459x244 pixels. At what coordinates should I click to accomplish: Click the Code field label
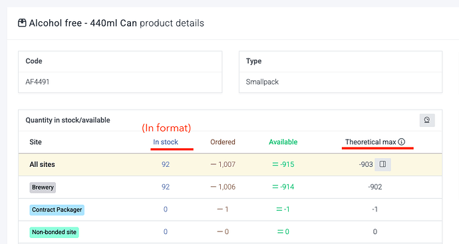tap(34, 61)
